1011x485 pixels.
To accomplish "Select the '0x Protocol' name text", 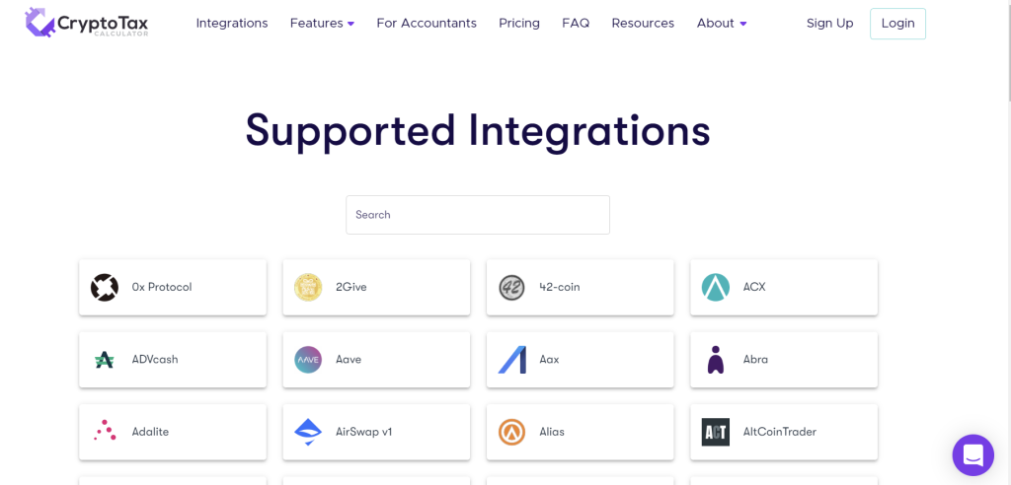I will click(x=162, y=287).
